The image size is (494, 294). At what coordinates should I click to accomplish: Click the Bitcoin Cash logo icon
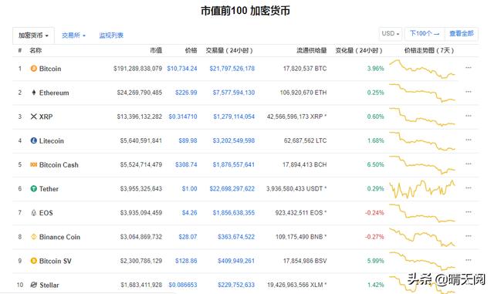point(33,164)
